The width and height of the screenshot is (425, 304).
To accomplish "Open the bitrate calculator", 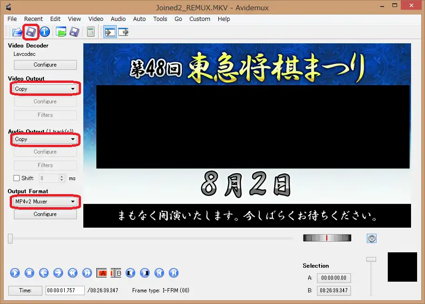I will pyautogui.click(x=91, y=32).
